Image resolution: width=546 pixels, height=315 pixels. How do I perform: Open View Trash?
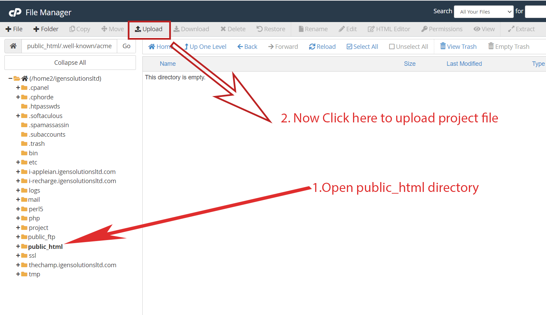coord(458,47)
